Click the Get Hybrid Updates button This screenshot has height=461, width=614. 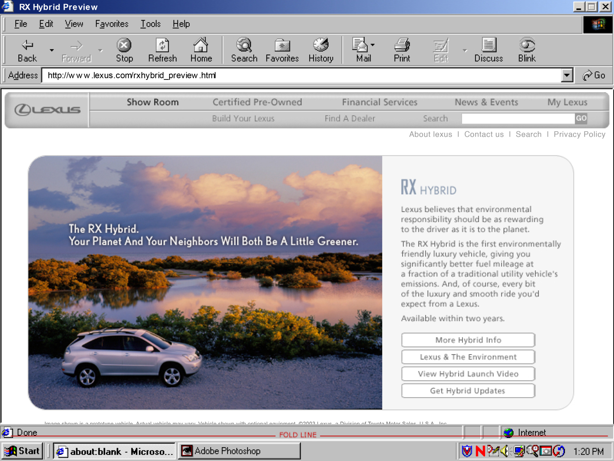click(468, 391)
